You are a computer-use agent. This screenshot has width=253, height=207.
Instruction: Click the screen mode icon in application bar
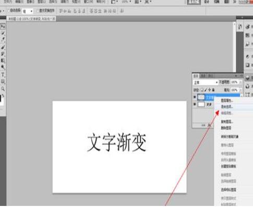point(148,2)
